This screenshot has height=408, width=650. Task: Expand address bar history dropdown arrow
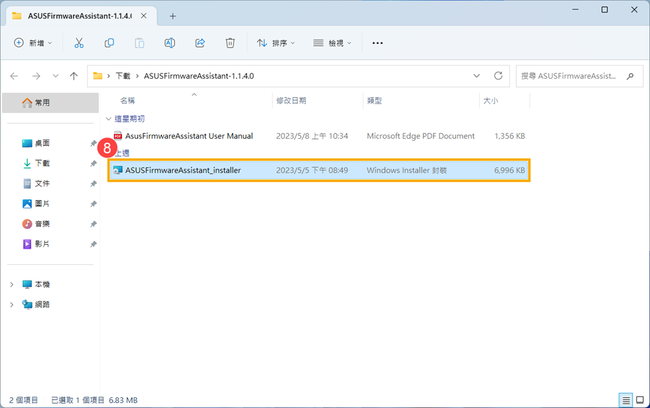click(x=477, y=76)
